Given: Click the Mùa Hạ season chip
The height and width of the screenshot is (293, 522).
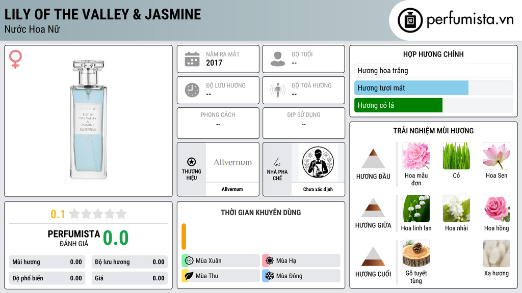Looking at the screenshot, I should [x=301, y=260].
